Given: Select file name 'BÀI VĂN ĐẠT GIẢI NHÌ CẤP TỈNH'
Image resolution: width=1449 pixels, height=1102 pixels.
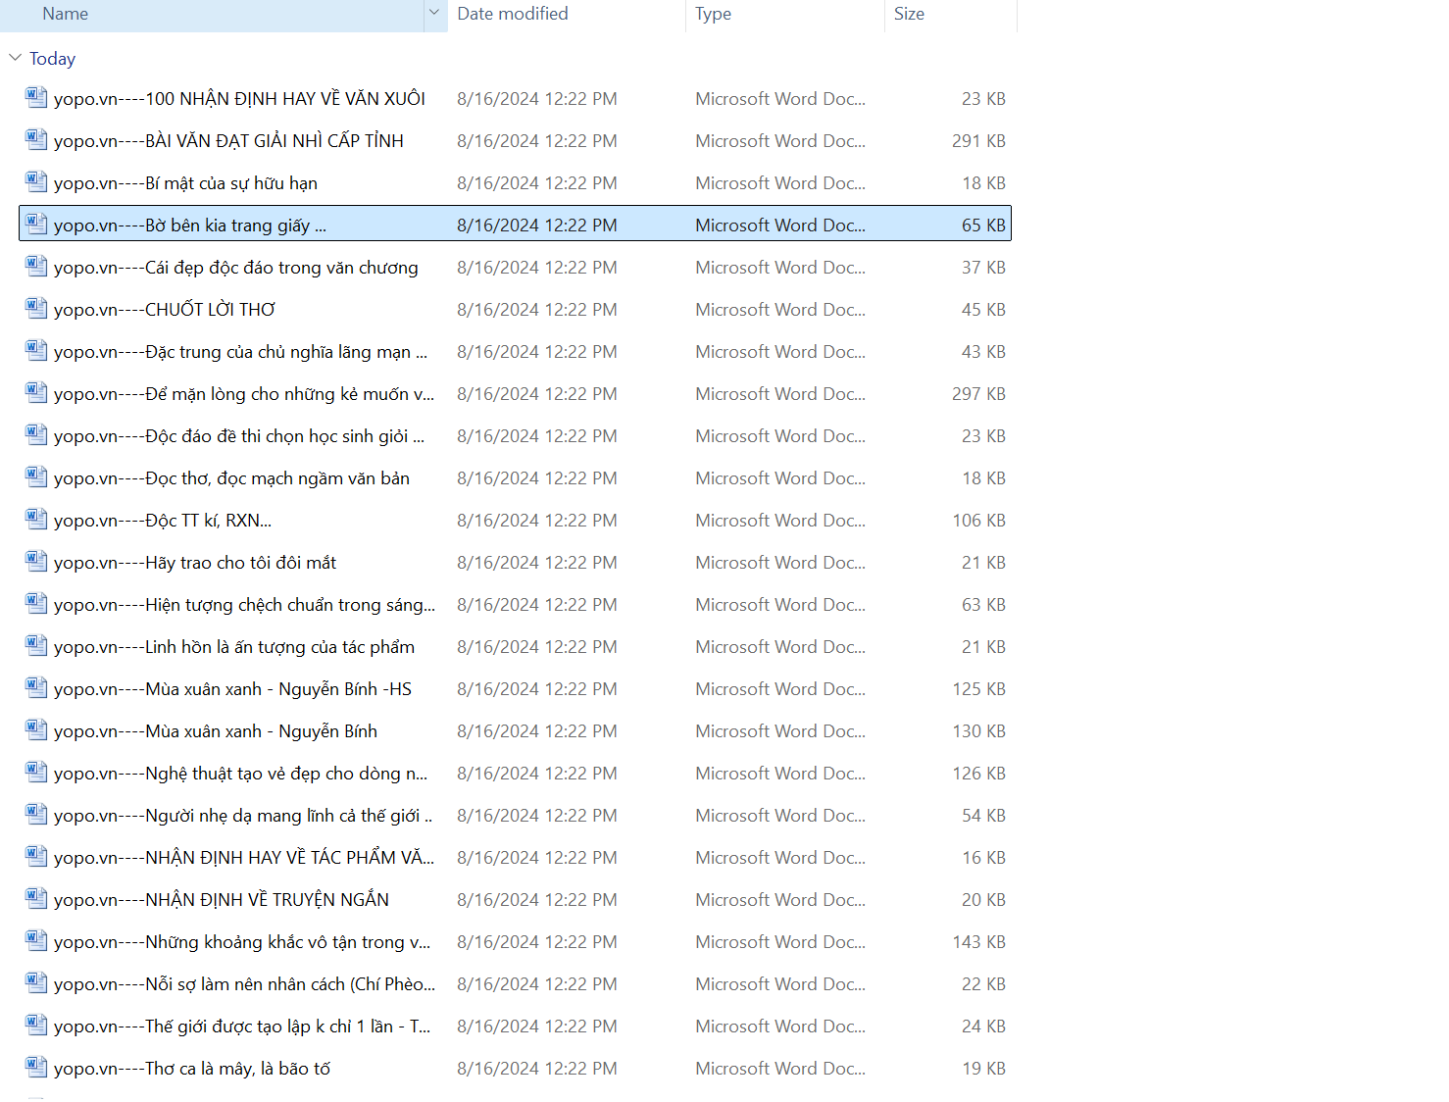Looking at the screenshot, I should point(228,141).
